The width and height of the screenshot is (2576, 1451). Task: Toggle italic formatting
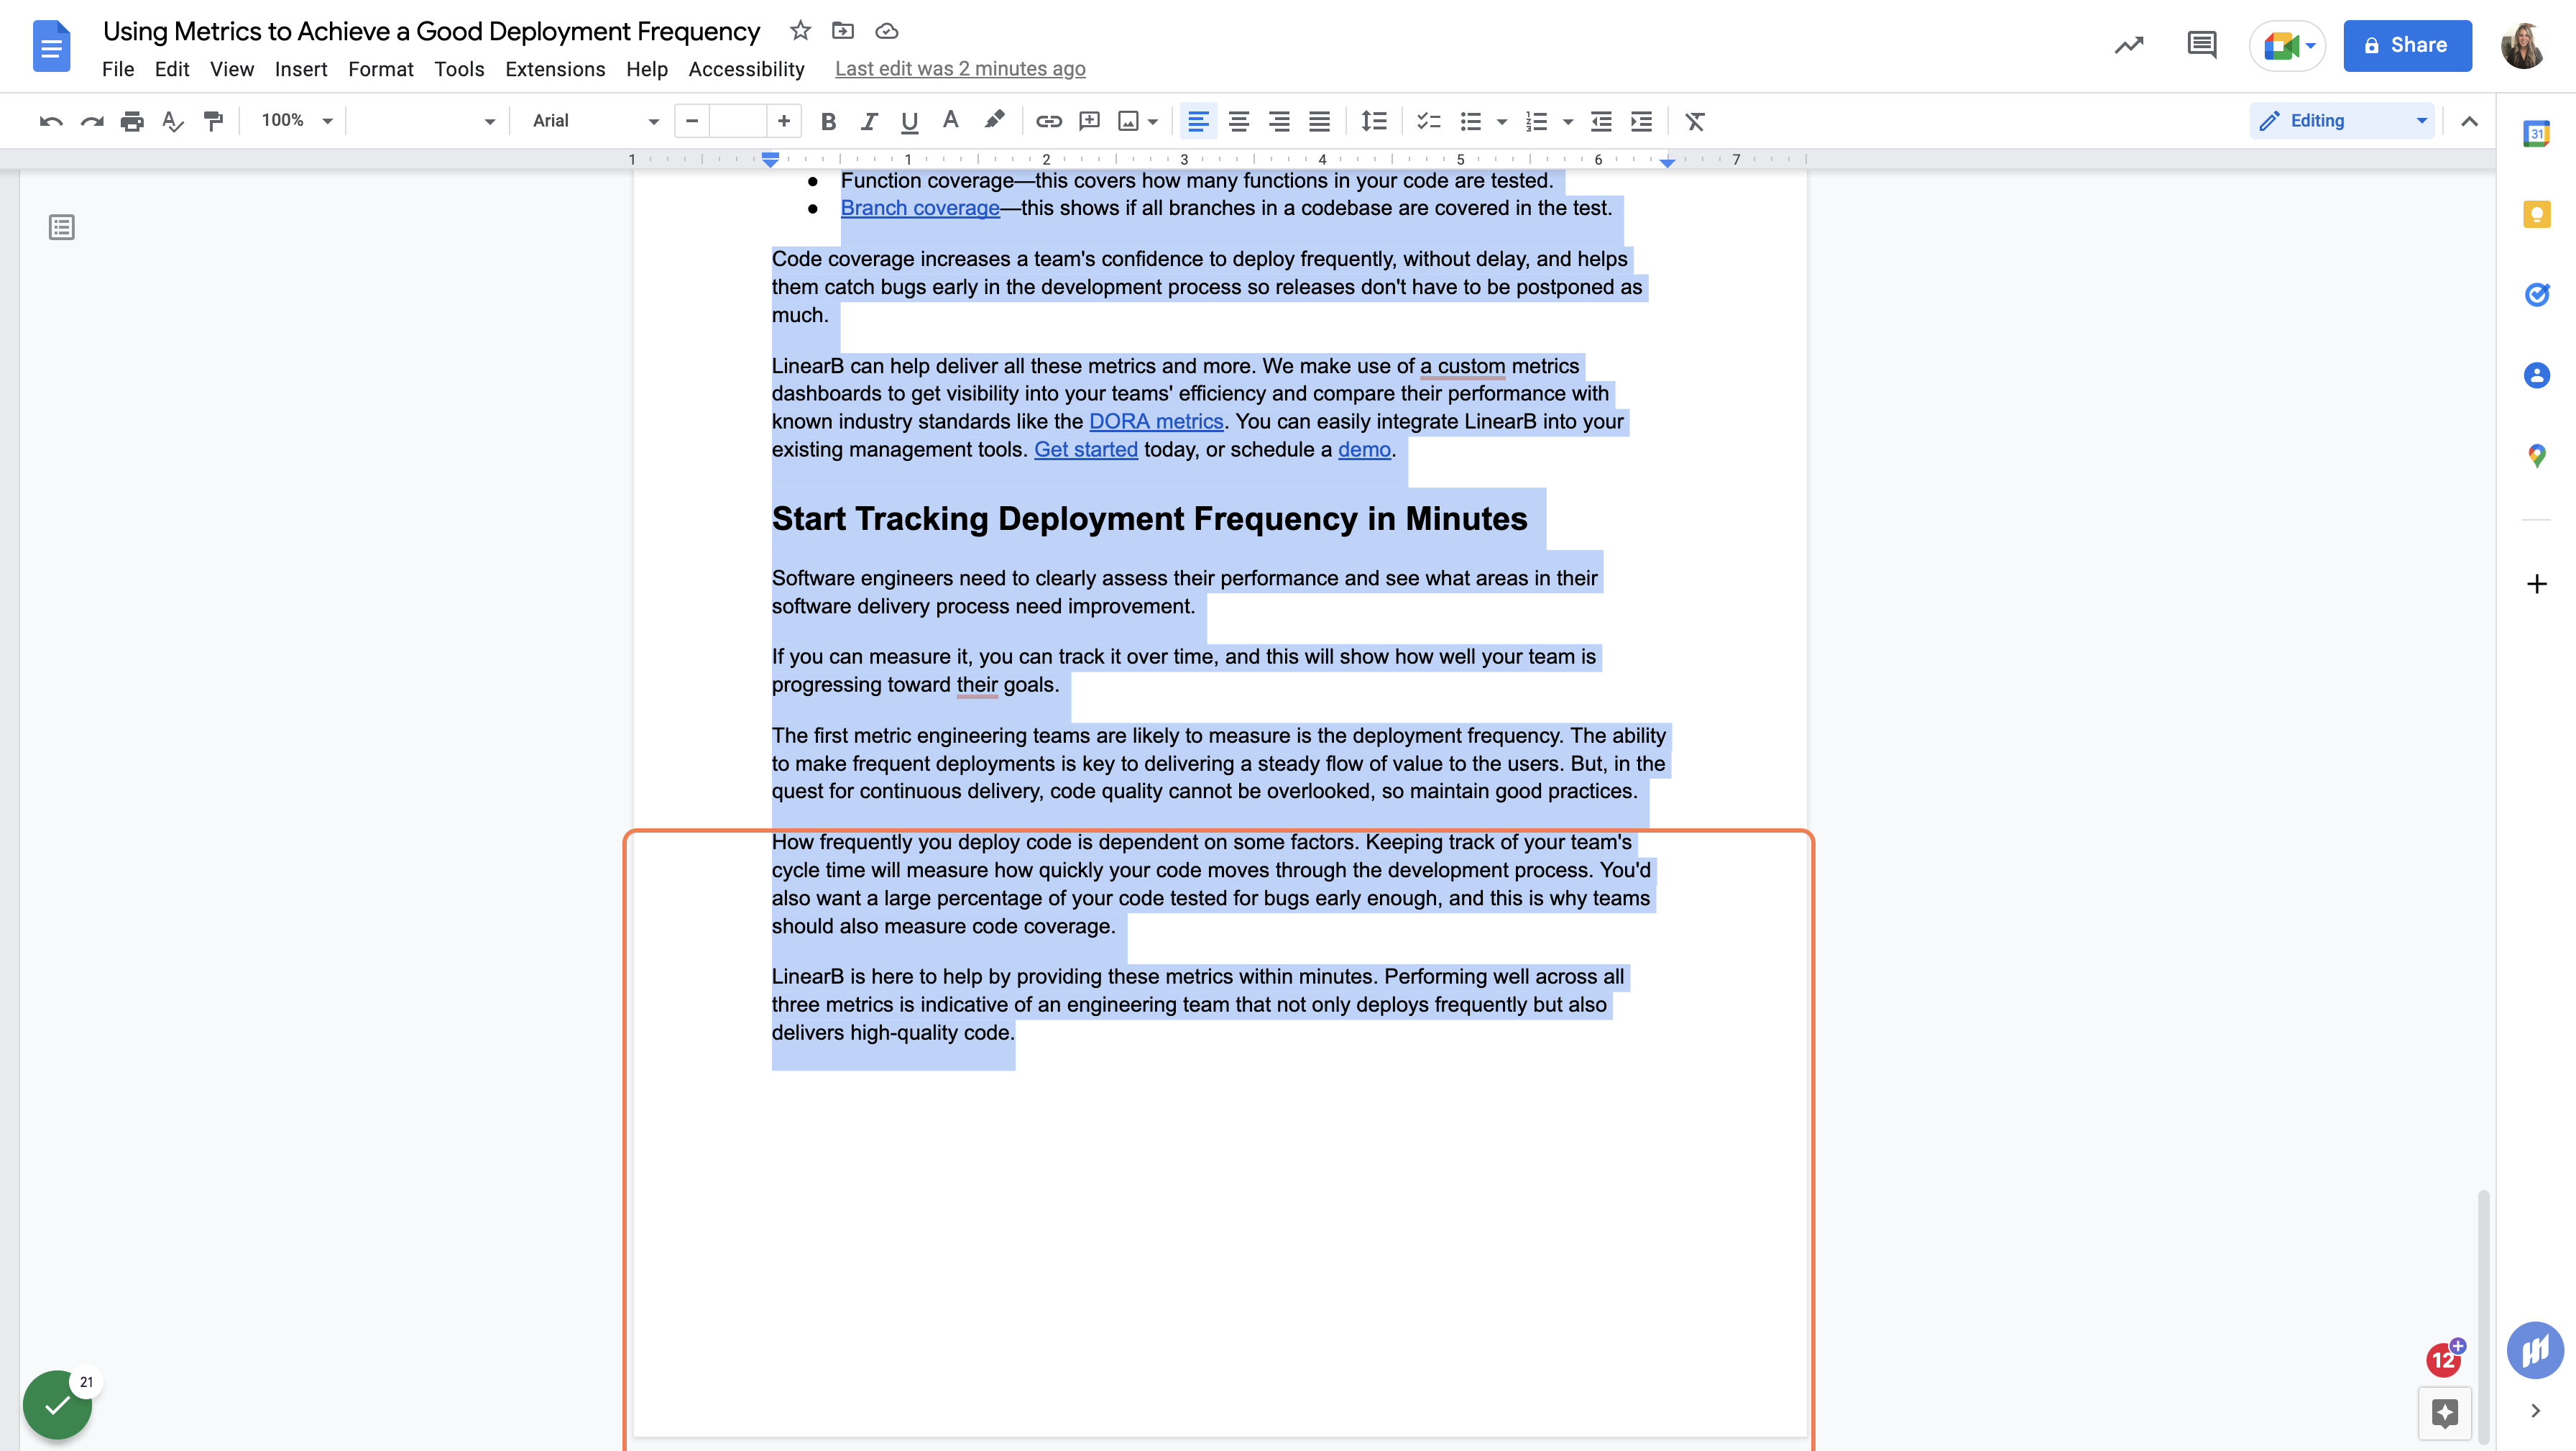[x=868, y=121]
